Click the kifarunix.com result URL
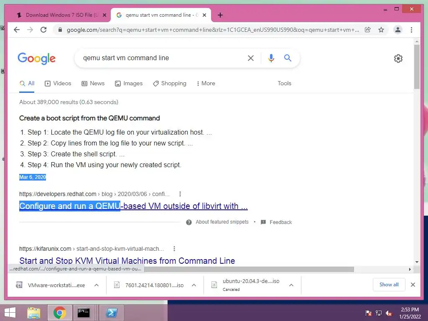 (92, 249)
